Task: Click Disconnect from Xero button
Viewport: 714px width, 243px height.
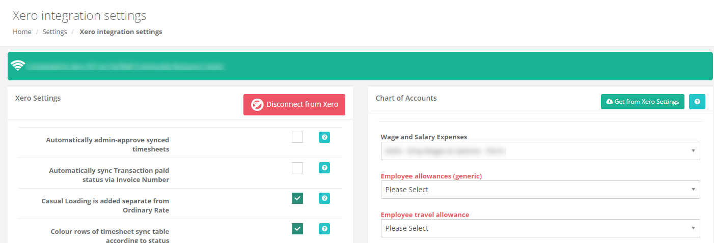Action: 294,105
